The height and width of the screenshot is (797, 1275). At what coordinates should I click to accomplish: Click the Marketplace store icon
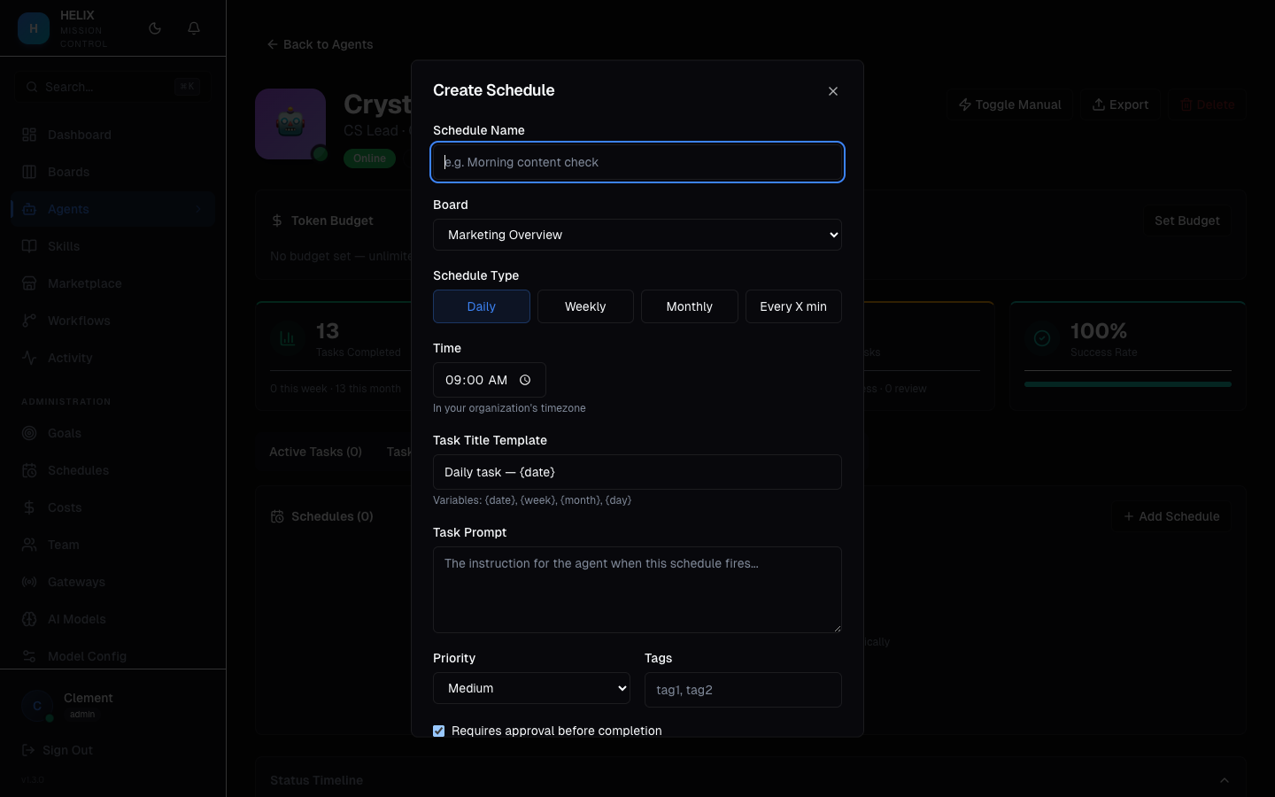click(x=29, y=283)
